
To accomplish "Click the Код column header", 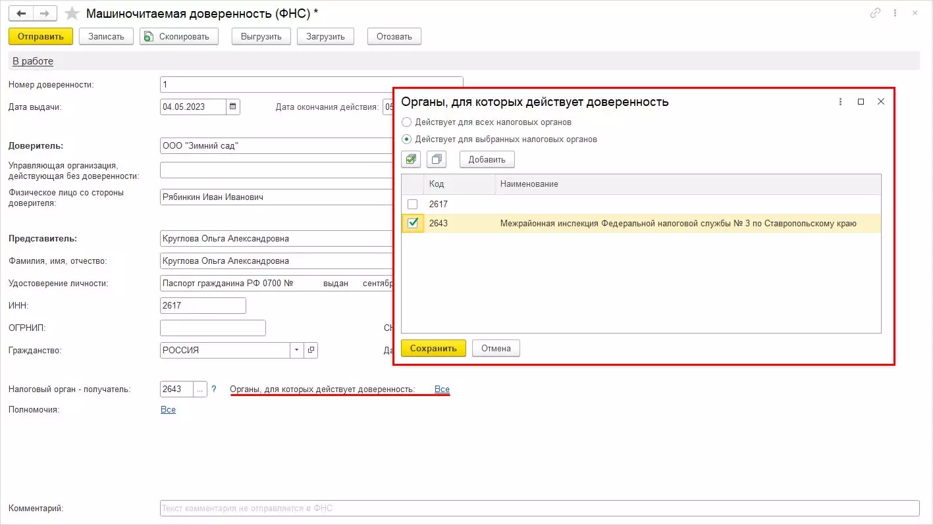I will (x=459, y=184).
